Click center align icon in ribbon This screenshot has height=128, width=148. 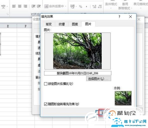pyautogui.click(x=20, y=6)
